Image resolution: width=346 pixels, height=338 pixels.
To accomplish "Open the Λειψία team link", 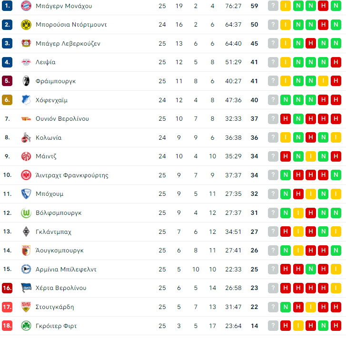I will click(x=46, y=62).
